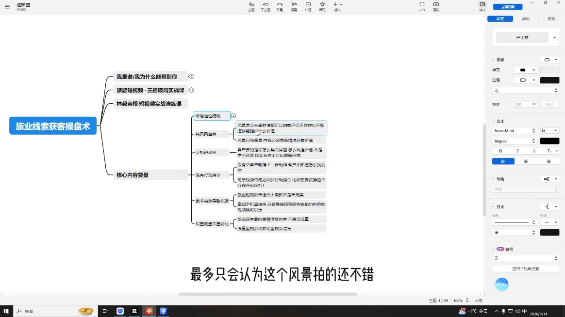This screenshot has height=317, width=565.
Task: Switch to the 画布 canvas tab
Action: click(x=551, y=19)
